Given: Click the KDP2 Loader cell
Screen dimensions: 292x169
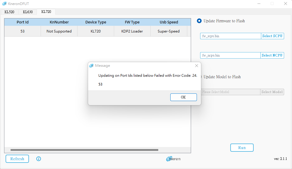Looking at the screenshot, I should (132, 31).
